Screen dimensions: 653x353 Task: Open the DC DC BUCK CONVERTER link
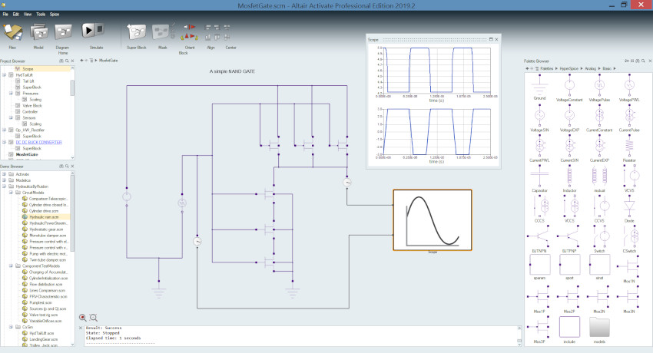(x=38, y=142)
